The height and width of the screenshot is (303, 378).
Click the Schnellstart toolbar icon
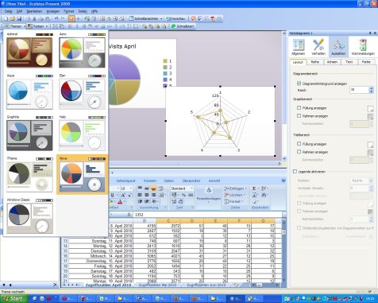183,26
